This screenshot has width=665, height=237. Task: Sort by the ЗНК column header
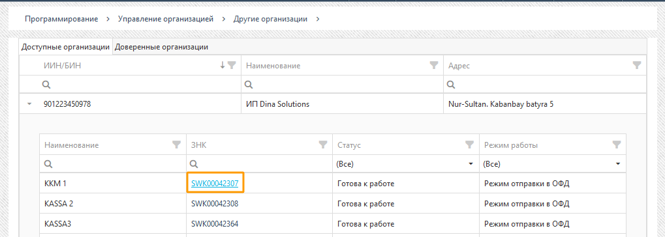pos(199,145)
